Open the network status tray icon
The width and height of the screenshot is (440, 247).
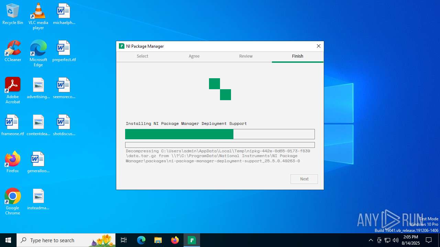(x=387, y=240)
